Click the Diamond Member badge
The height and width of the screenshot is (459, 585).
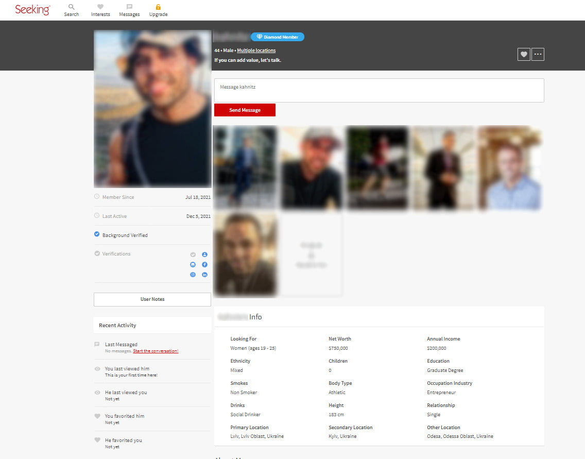pyautogui.click(x=278, y=37)
